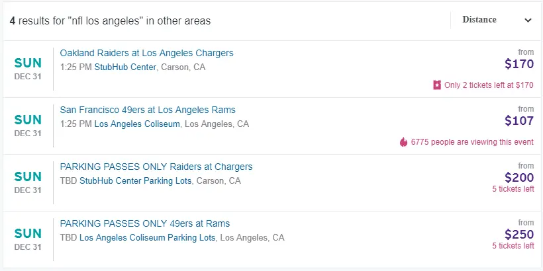
Task: Open PARKING PASSES ONLY Raiders at Chargers
Action: coord(156,167)
